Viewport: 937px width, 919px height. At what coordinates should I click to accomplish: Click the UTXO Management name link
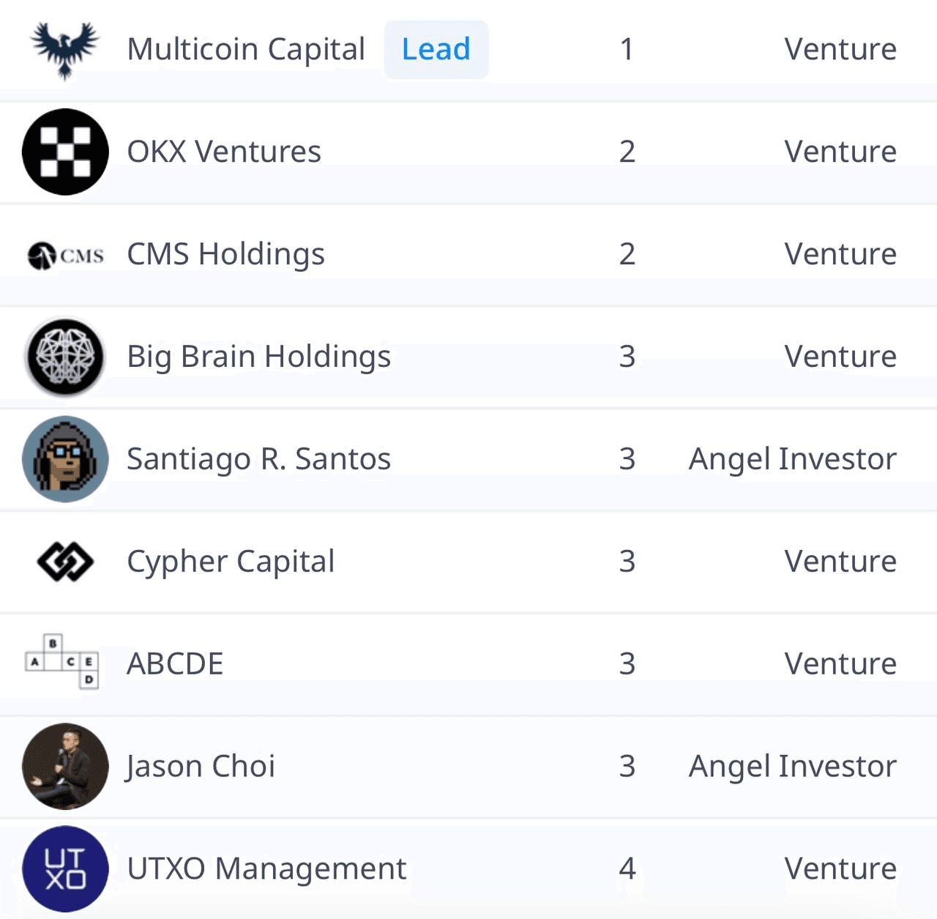pyautogui.click(x=266, y=869)
